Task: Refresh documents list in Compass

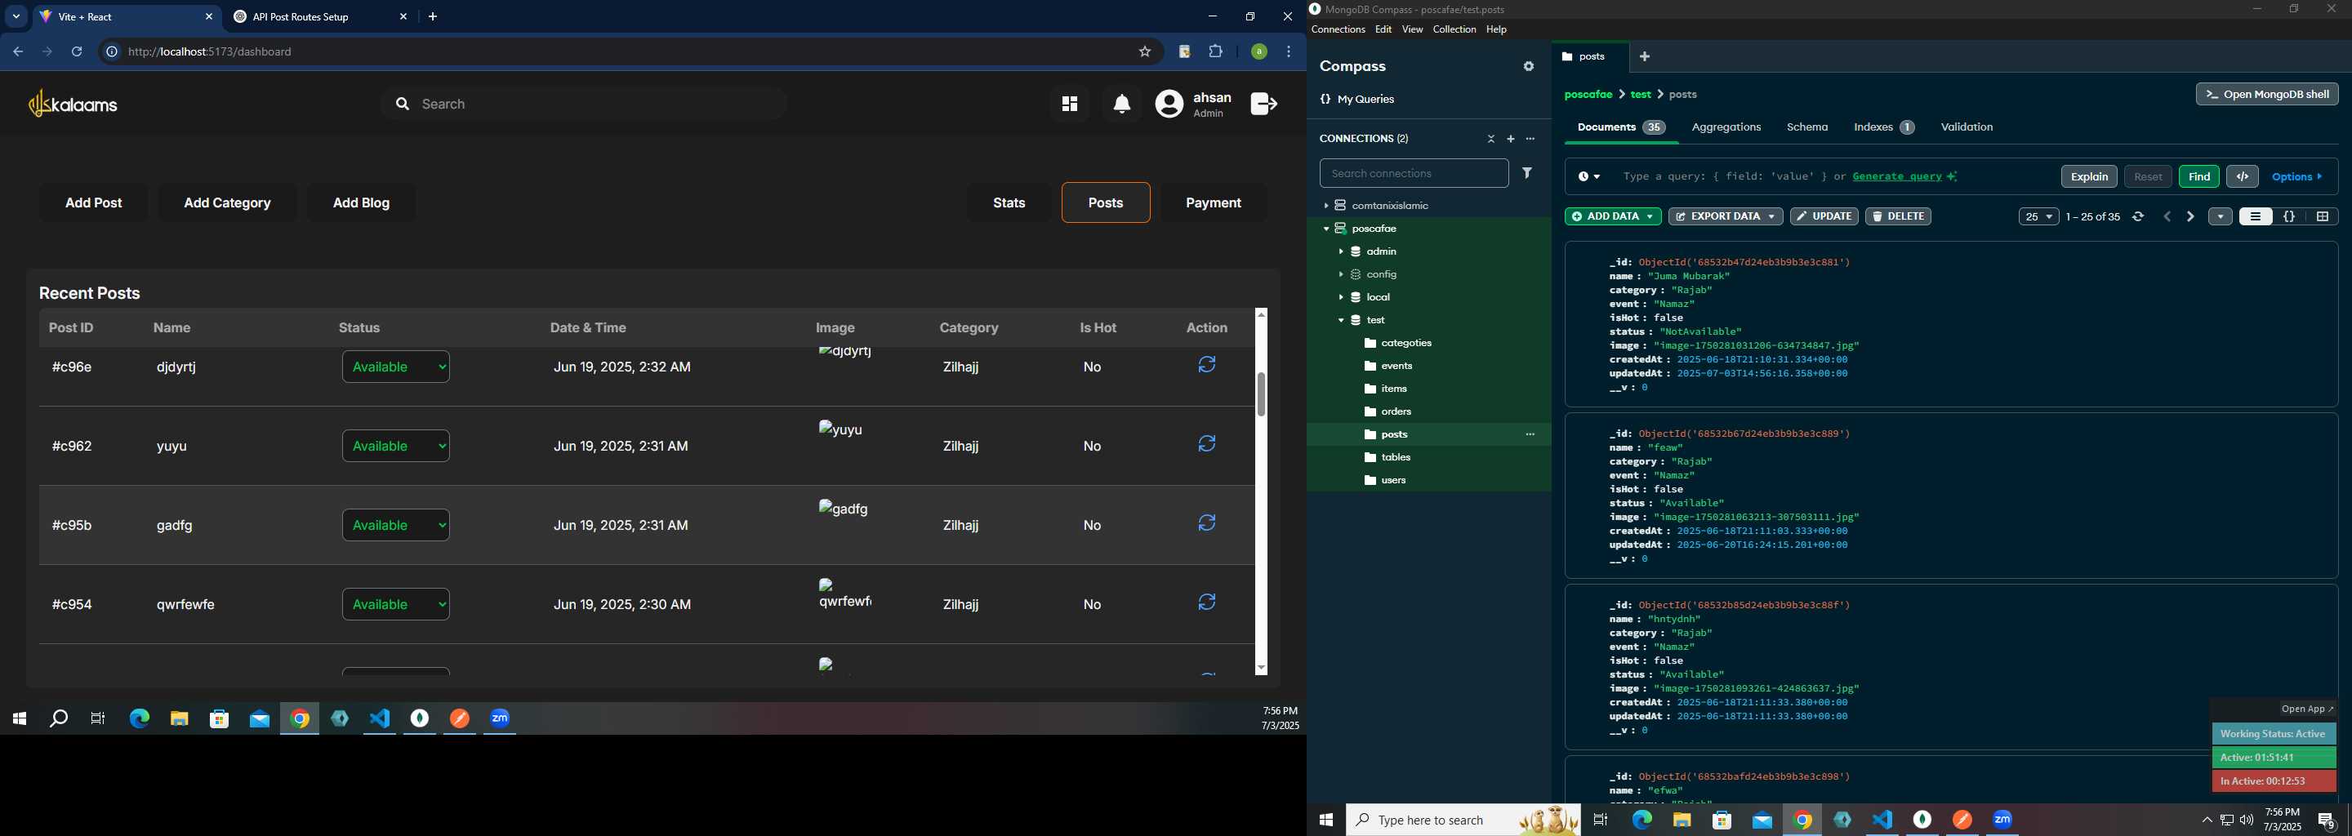Action: (2138, 217)
